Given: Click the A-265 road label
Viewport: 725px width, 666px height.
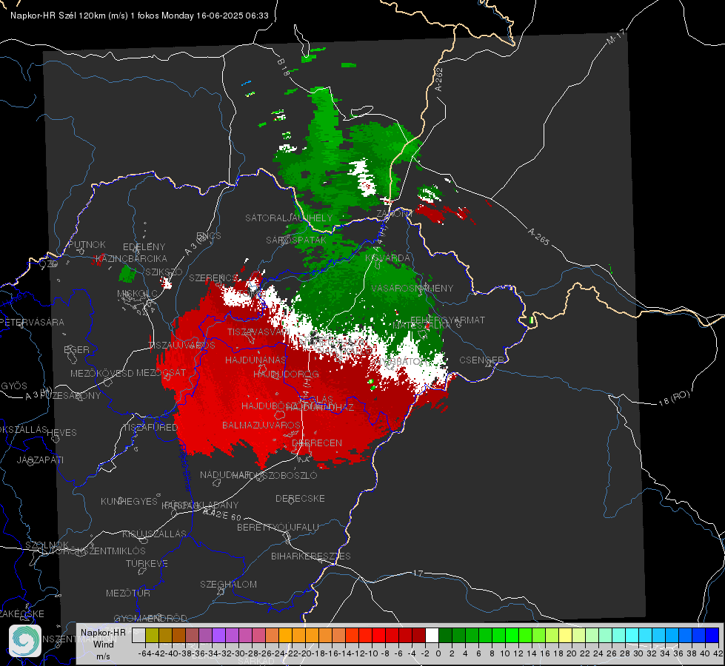Looking at the screenshot, I should pyautogui.click(x=539, y=236).
